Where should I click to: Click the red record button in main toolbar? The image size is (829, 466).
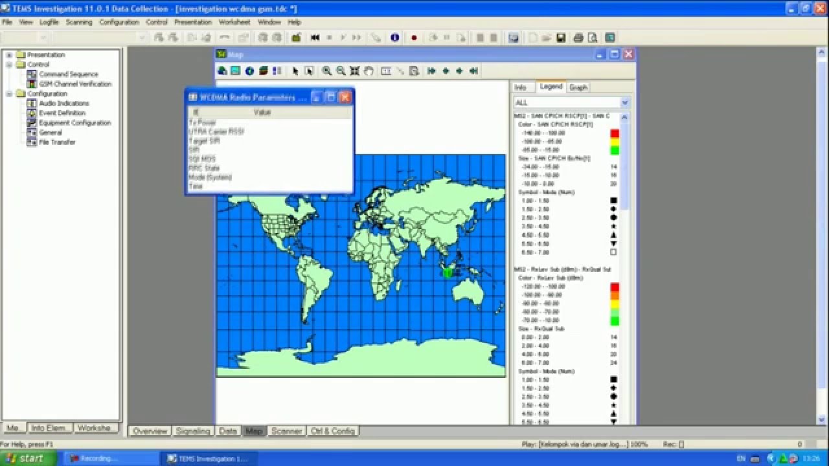(414, 38)
